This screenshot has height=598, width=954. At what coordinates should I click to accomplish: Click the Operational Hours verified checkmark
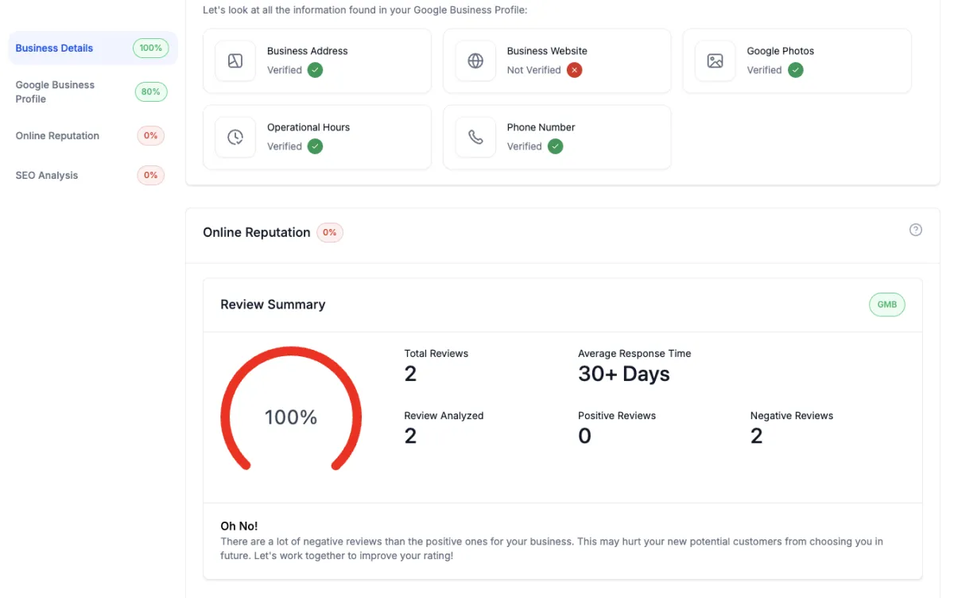316,146
